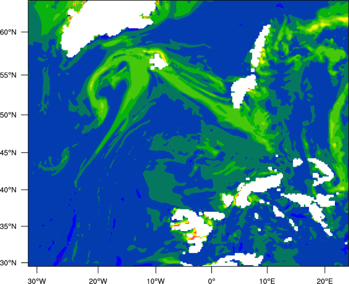Click the 30°N latitude label
This screenshot has height=284, width=349.
coord(8,263)
